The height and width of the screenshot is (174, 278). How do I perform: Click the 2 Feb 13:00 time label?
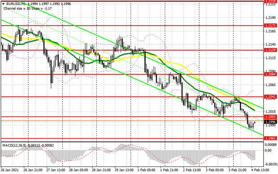192,170
